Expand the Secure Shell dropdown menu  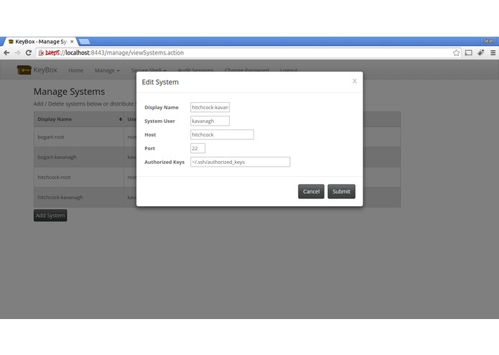pyautogui.click(x=149, y=70)
